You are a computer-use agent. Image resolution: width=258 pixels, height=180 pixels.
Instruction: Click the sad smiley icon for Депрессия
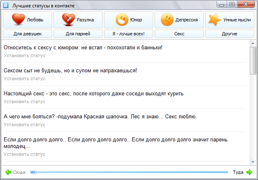(x=167, y=20)
